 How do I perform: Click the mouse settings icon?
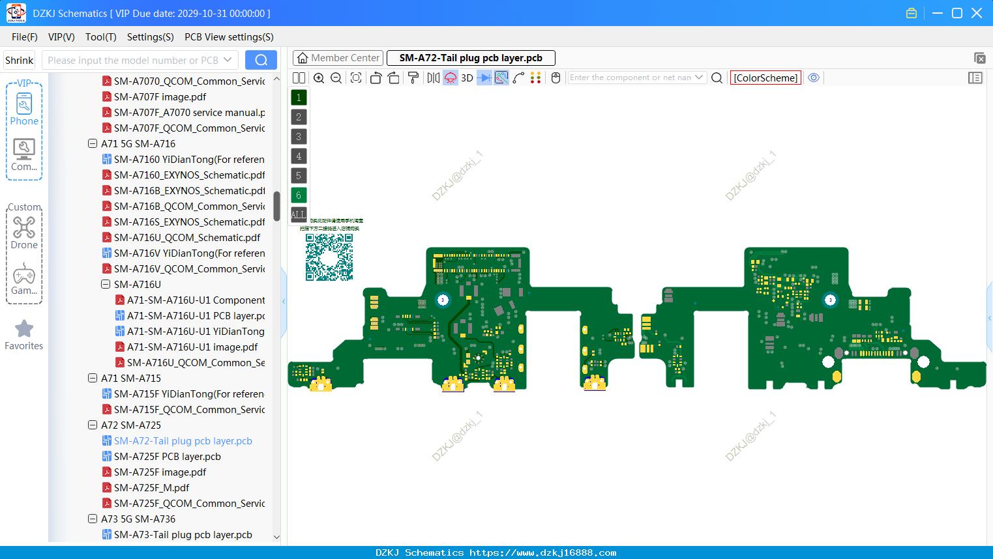tap(556, 78)
